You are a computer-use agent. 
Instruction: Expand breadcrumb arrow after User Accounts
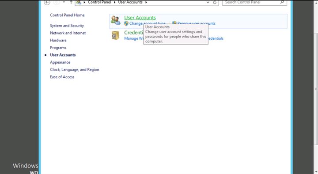pyautogui.click(x=146, y=2)
